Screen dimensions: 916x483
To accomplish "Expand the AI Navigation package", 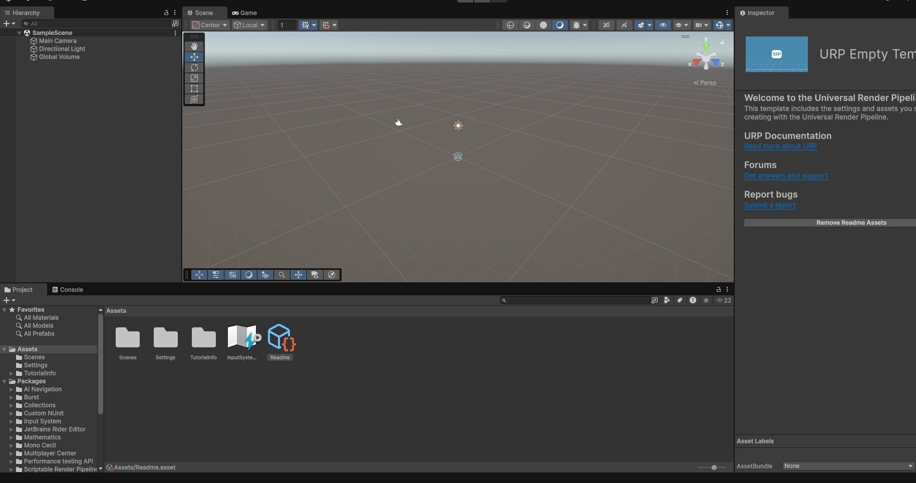I will coord(11,389).
